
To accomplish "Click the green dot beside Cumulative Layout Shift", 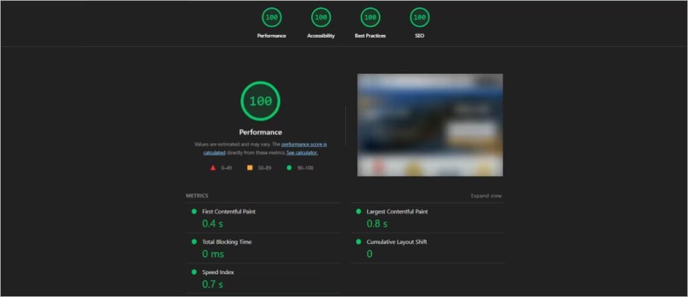I will pyautogui.click(x=359, y=242).
